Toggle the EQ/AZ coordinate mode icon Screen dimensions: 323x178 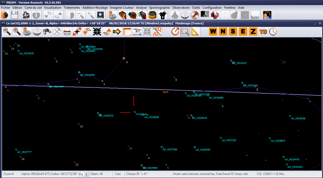(x=157, y=32)
